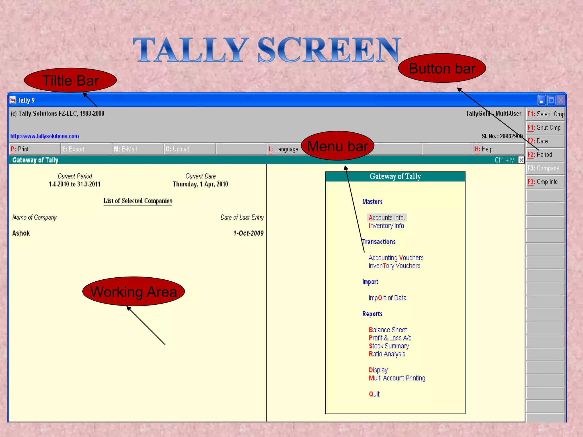The height and width of the screenshot is (437, 583).
Task: Select ImpOrt of Data
Action: click(387, 298)
